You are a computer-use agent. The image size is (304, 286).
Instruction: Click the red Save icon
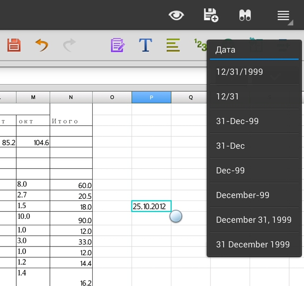pos(14,45)
